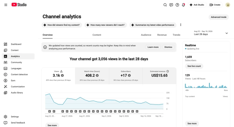This screenshot has height=127, width=234.
Task: Click the YouTube Studio logo
Action: (x=19, y=5)
